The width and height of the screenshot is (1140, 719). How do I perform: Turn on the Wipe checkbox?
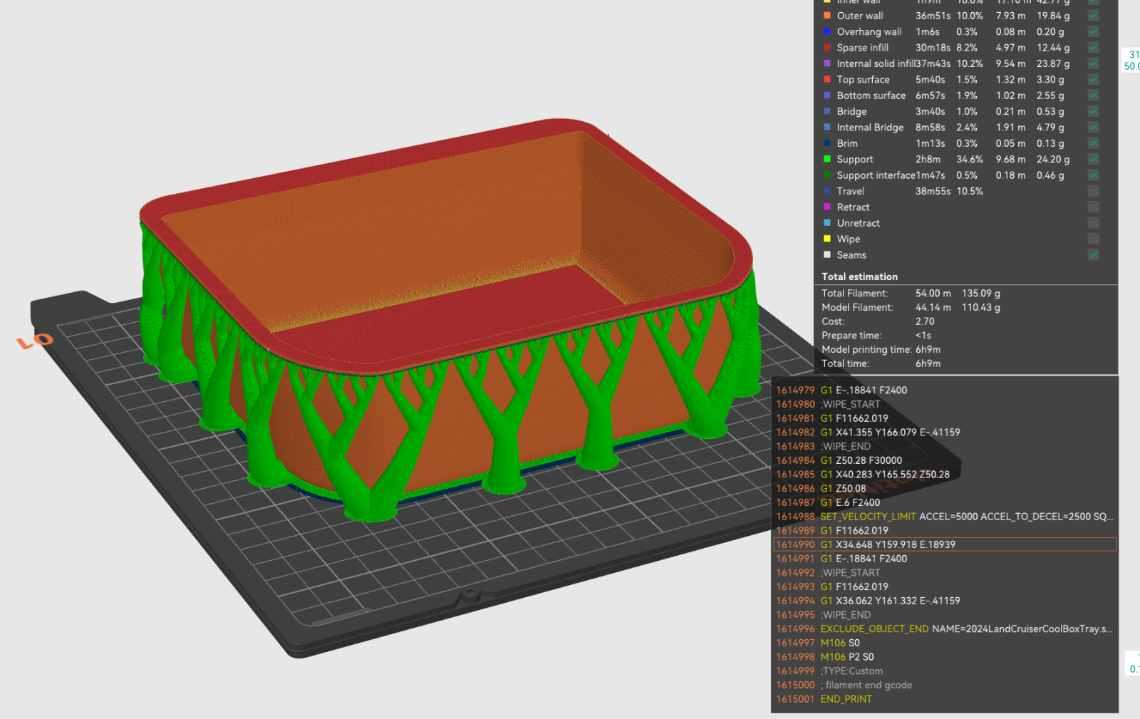pyautogui.click(x=1093, y=239)
